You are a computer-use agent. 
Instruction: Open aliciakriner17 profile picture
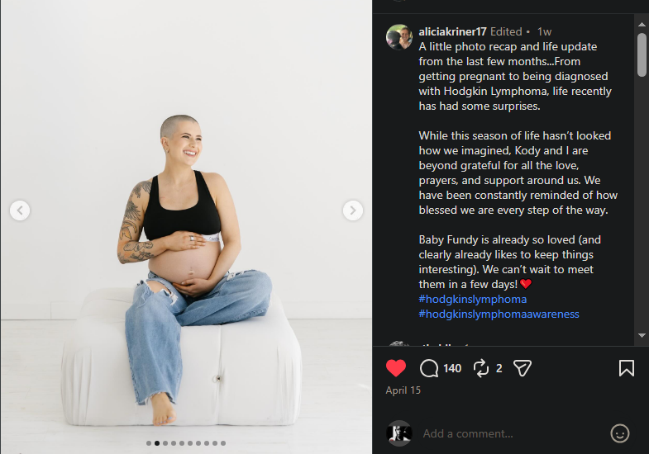pyautogui.click(x=399, y=37)
